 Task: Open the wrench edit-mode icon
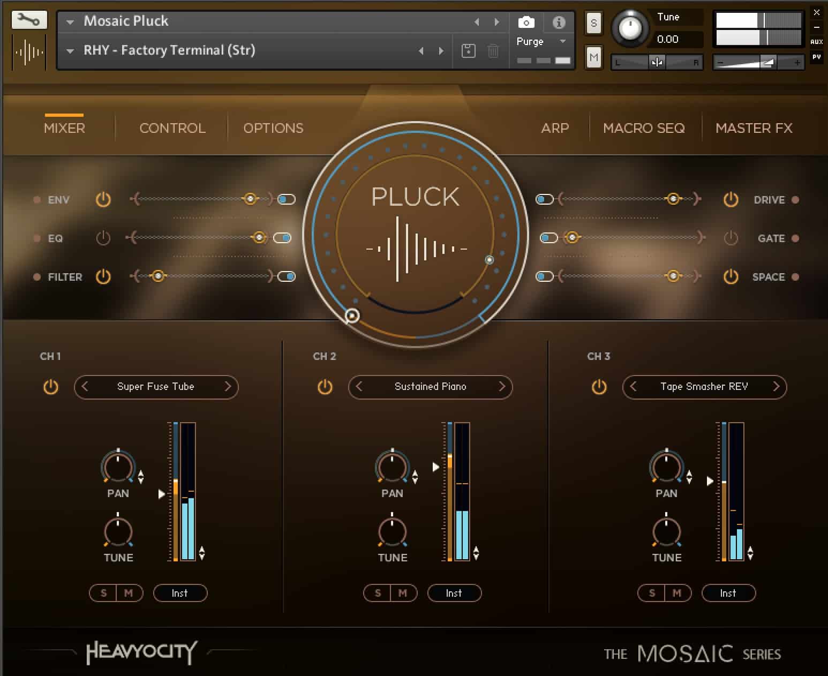pyautogui.click(x=29, y=20)
